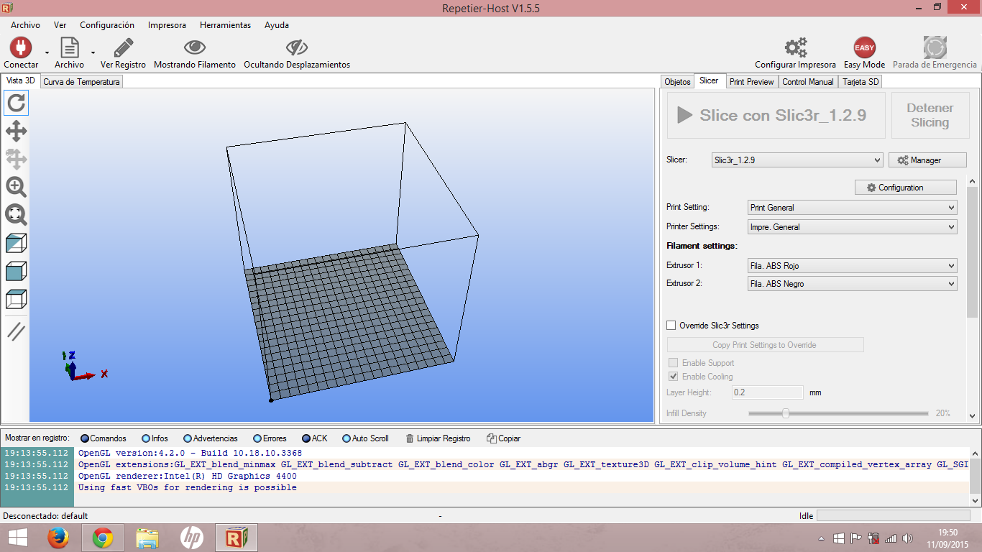Select the move object tool
This screenshot has width=982, height=552.
pos(17,159)
